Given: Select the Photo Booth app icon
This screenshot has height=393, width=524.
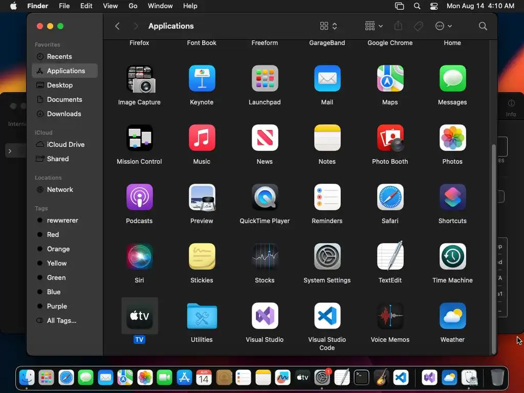Looking at the screenshot, I should coord(390,138).
